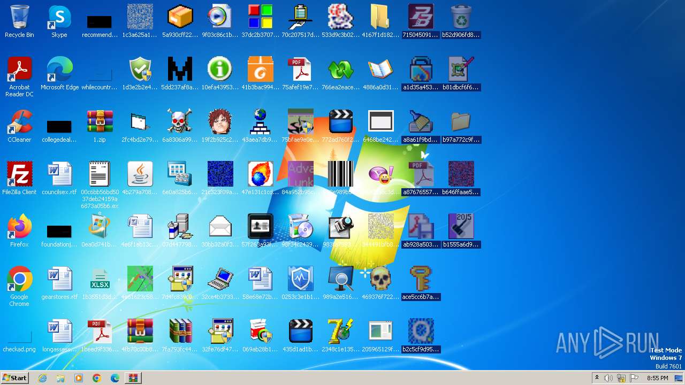Select the padlock icon a1d35a453
The image size is (685, 385).
[x=421, y=74]
